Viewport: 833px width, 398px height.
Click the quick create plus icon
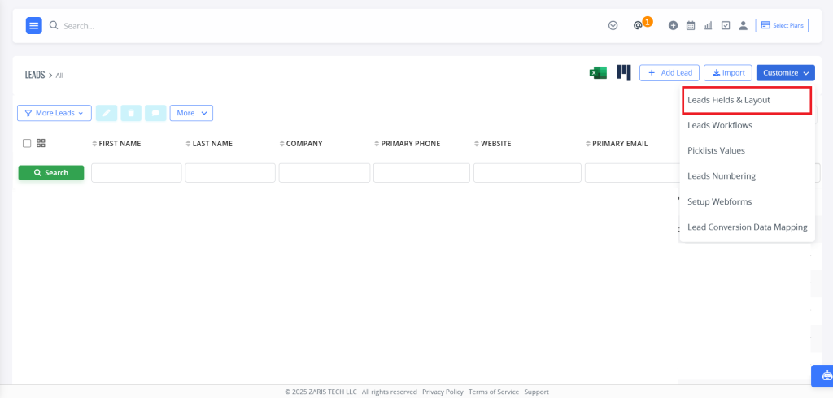click(673, 25)
